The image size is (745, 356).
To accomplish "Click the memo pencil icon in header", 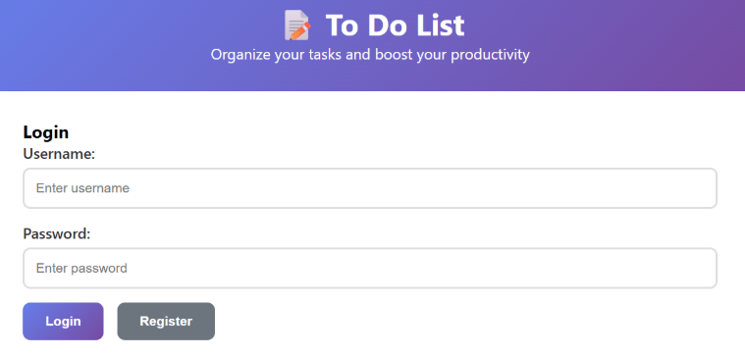I will [x=297, y=25].
